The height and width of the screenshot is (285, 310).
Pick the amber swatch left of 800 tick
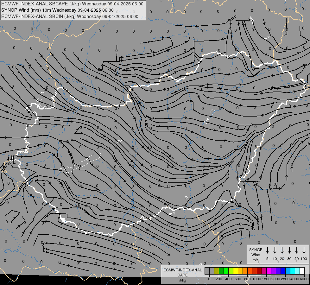(240, 271)
